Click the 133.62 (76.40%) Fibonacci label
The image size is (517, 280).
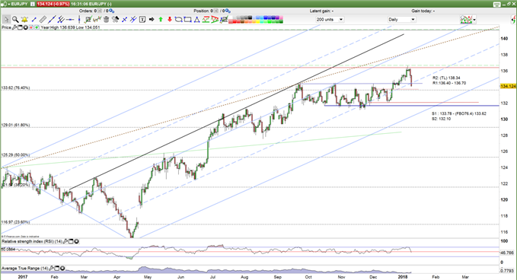point(15,88)
